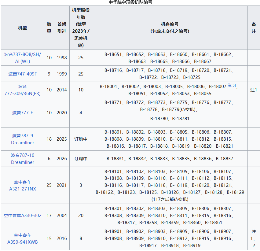Select year 1998 in 737 row
260x251 pixels.
coord(62,58)
